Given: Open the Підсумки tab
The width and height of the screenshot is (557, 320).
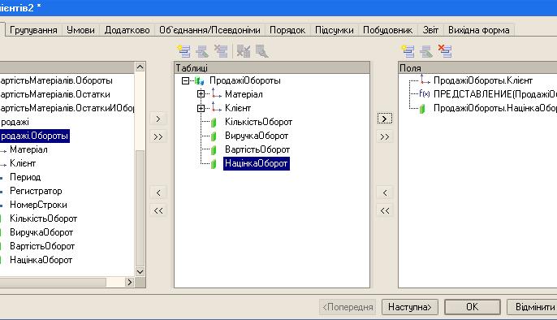Looking at the screenshot, I should (x=335, y=30).
